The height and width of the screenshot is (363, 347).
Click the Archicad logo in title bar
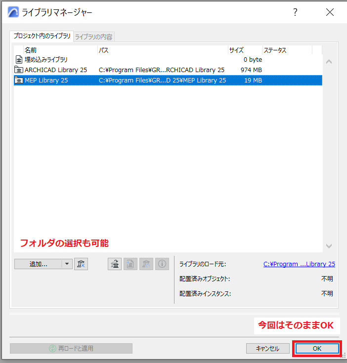pyautogui.click(x=13, y=12)
